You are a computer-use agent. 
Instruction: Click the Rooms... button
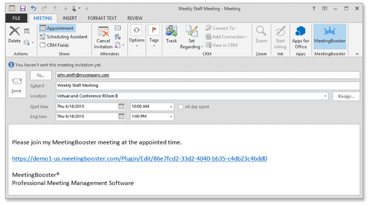[x=346, y=96]
